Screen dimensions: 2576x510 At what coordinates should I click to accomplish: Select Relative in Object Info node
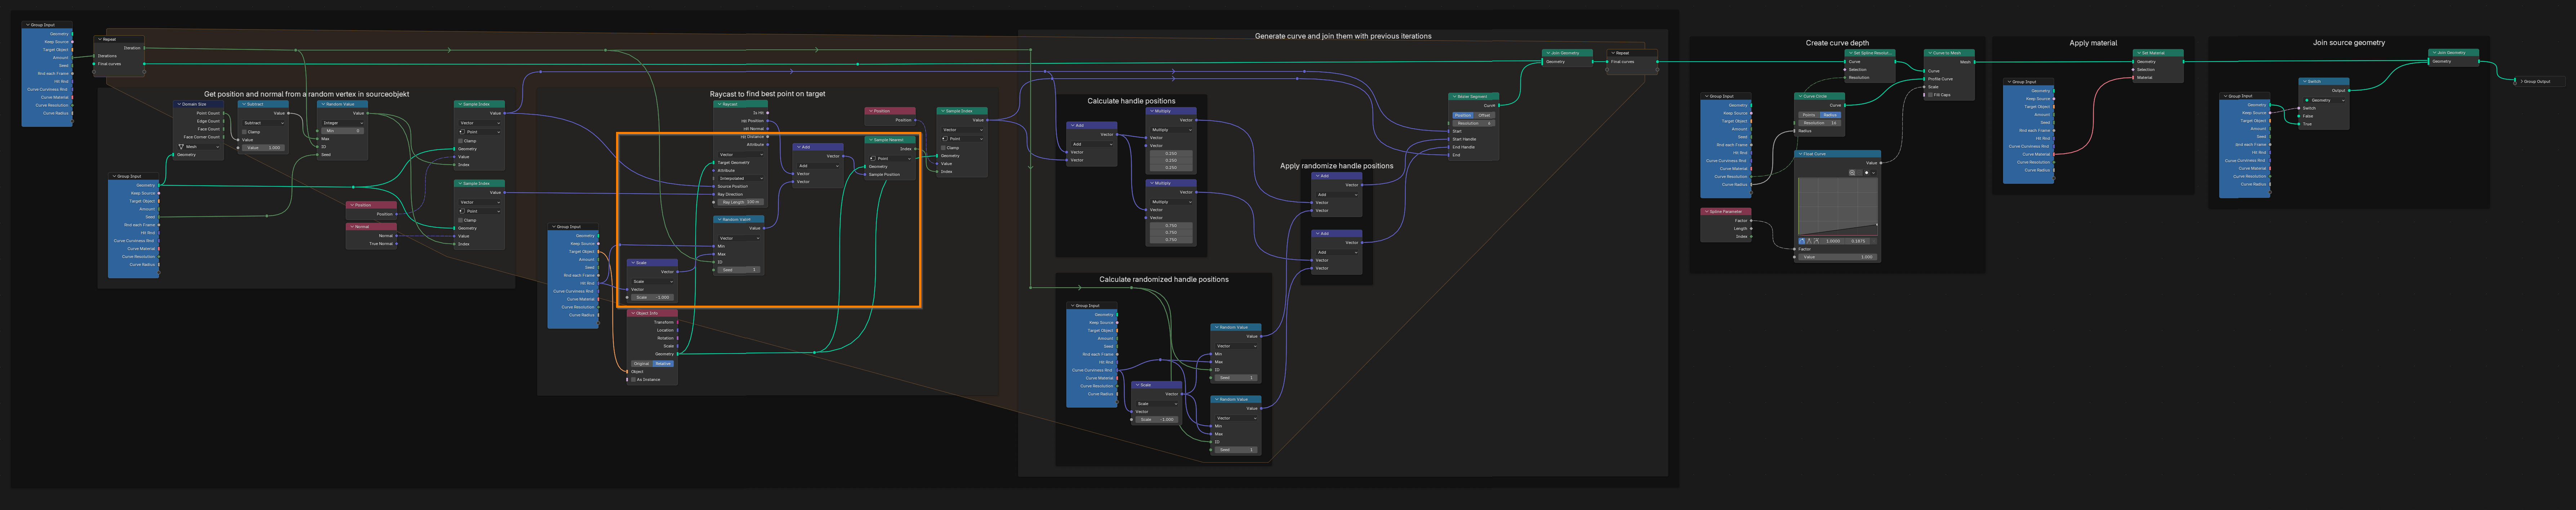point(663,364)
